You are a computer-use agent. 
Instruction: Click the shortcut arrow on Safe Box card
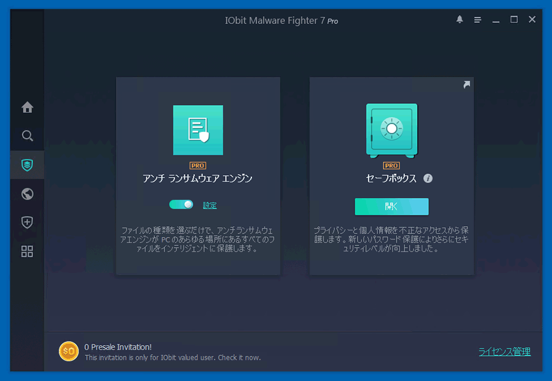[466, 85]
